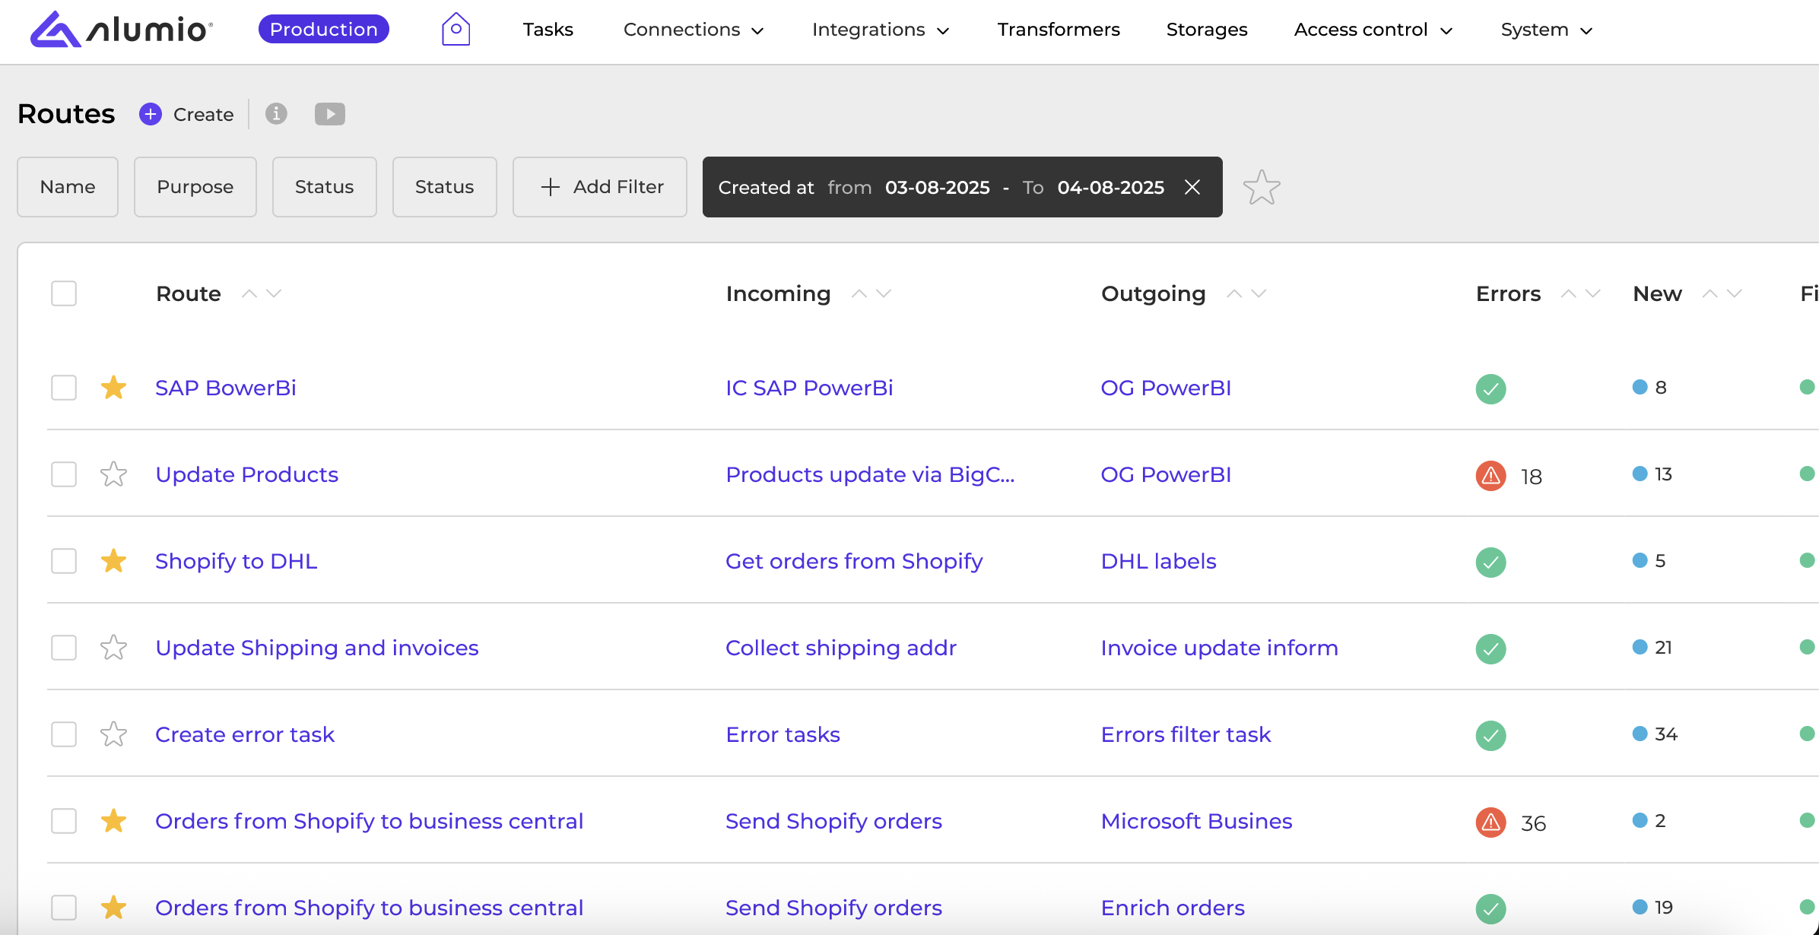This screenshot has height=935, width=1819.
Task: Click the Add Filter button
Action: 600,187
